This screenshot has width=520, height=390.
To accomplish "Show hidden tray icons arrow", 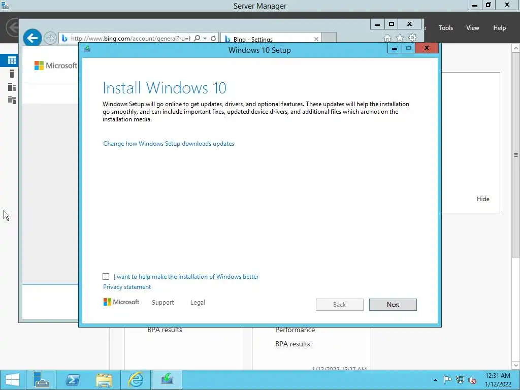I will pyautogui.click(x=435, y=380).
